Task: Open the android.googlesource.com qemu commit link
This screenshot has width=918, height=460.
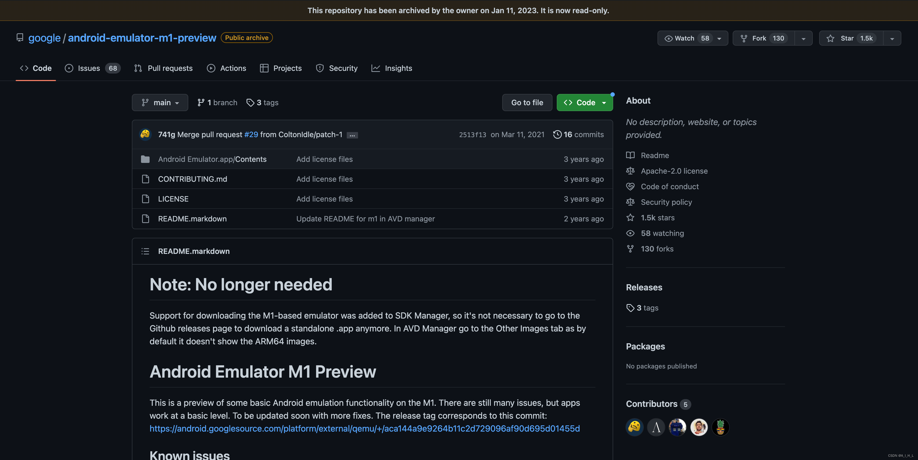Action: click(x=364, y=428)
